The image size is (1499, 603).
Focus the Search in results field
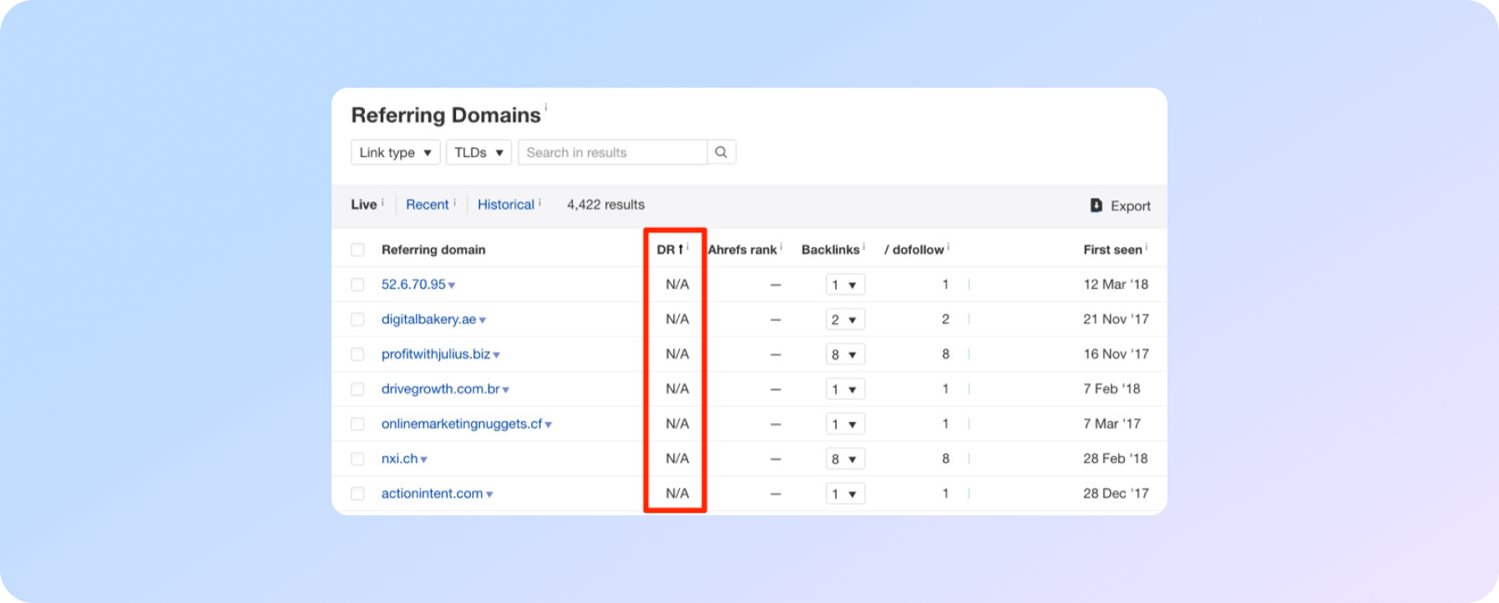click(x=613, y=152)
